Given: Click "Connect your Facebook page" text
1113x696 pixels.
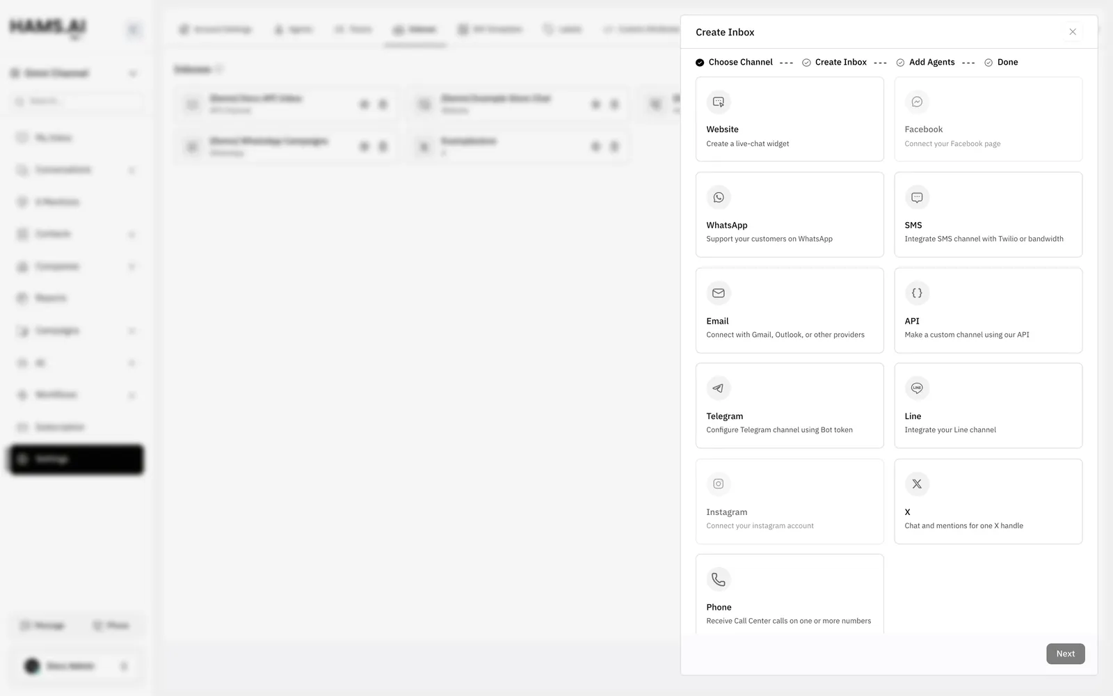Looking at the screenshot, I should [x=952, y=144].
